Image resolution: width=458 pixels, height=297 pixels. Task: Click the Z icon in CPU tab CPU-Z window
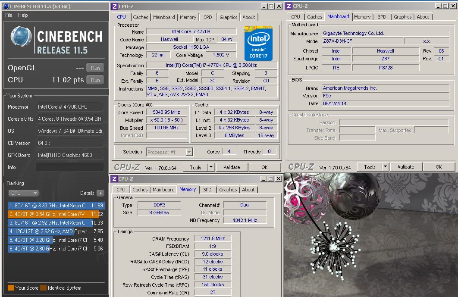[x=115, y=6]
